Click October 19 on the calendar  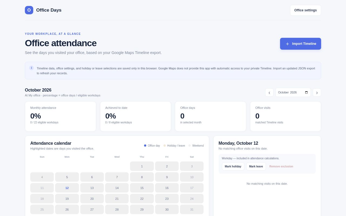[x=67, y=199]
